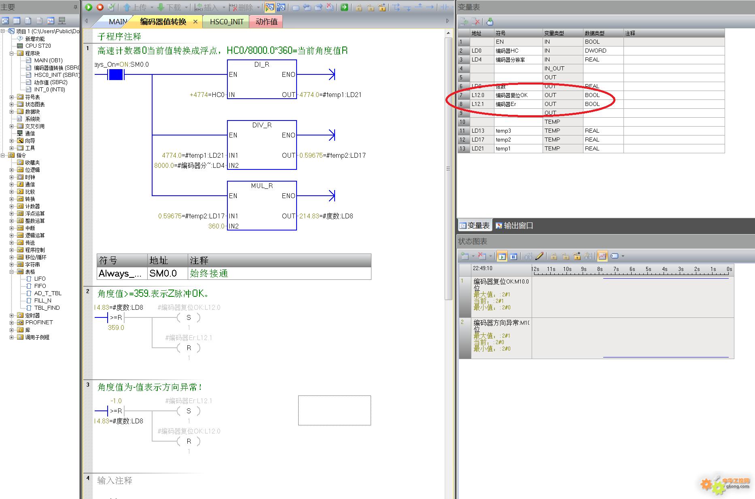Open the 插入 dropdown arrow
755x499 pixels.
coord(223,7)
